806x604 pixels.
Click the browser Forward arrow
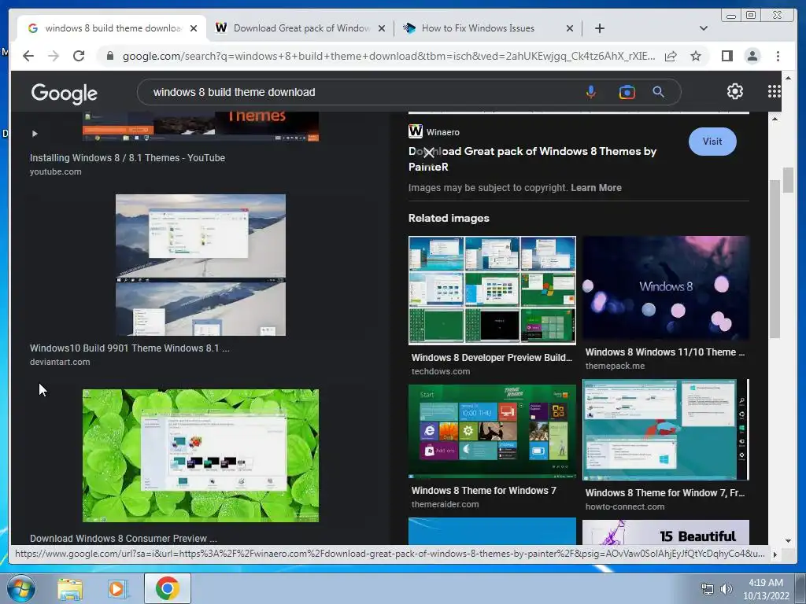coord(54,56)
